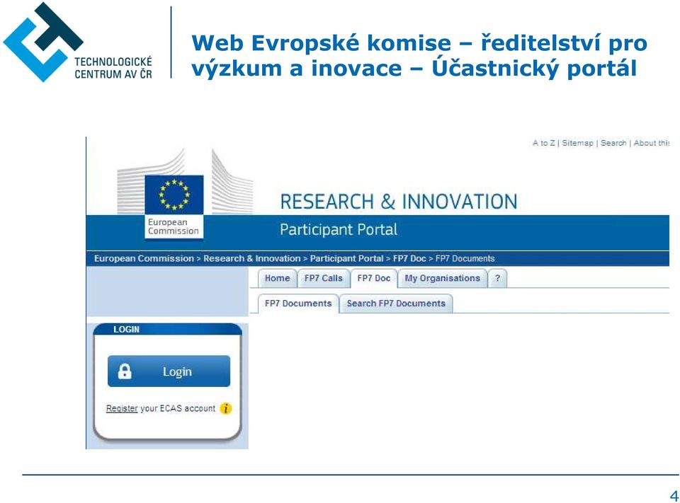The width and height of the screenshot is (680, 503).
Task: Click the European Commission flag logo
Action: tap(174, 195)
